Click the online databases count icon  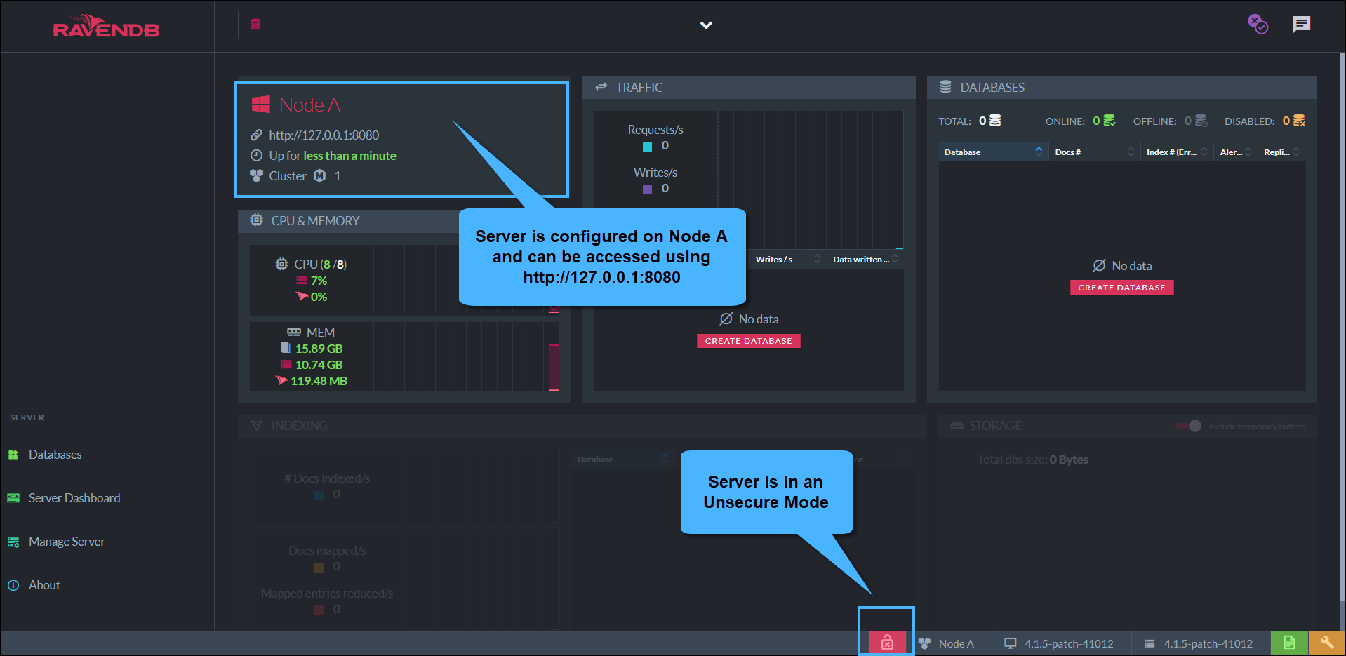1110,121
